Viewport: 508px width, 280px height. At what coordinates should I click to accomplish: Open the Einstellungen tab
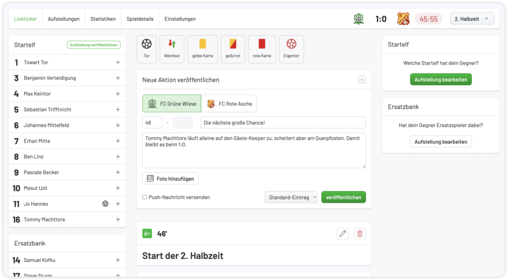point(180,19)
